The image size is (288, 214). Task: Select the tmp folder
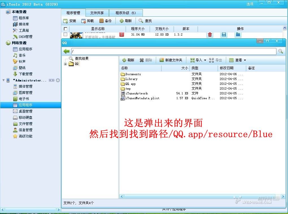point(126,88)
